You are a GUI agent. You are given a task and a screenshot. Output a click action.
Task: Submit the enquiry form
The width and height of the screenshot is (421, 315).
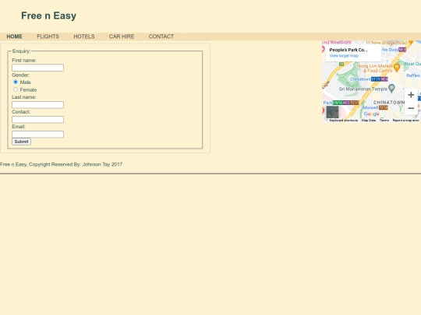point(21,142)
